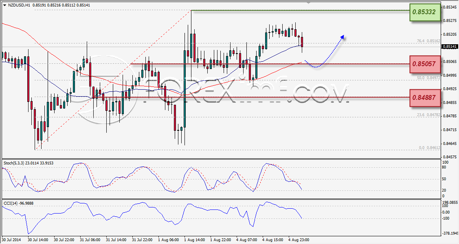Click the CCI(14) indicator label
Viewport: 459px width, 244px height.
click(x=10, y=203)
